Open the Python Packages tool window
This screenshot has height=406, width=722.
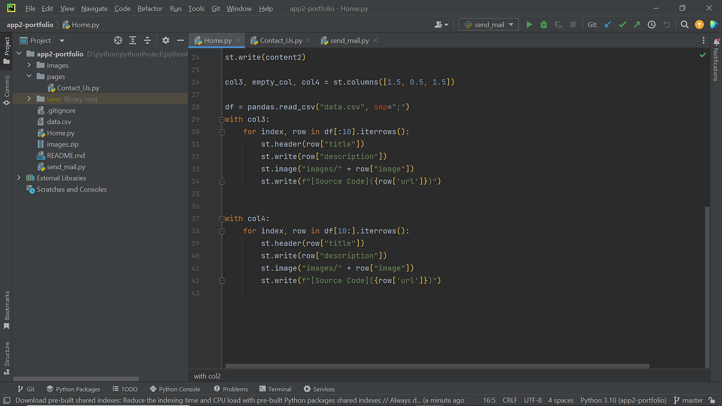[73, 389]
